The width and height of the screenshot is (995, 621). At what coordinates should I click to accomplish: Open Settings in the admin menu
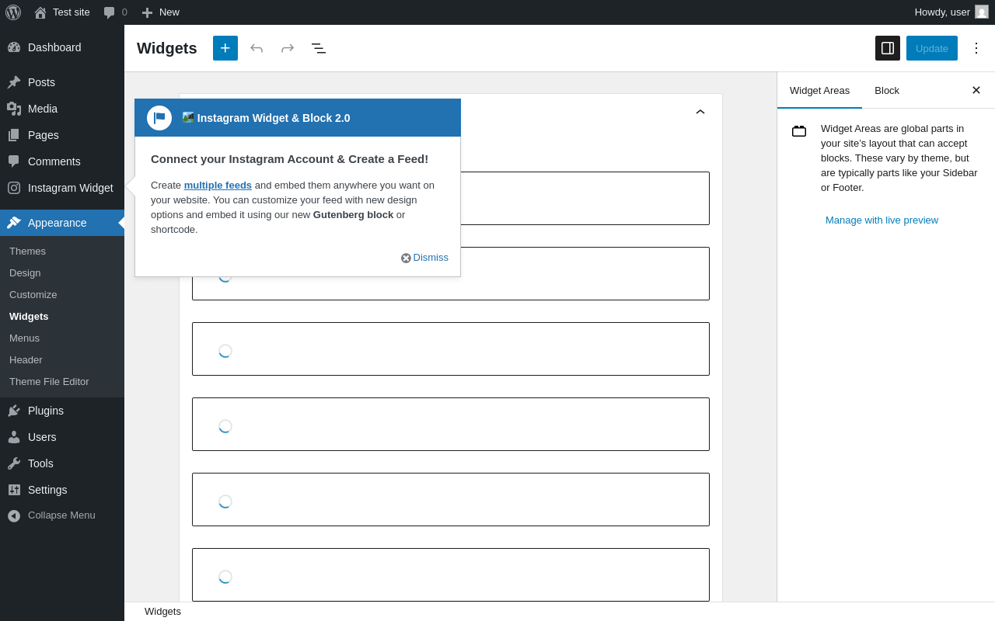62,490
